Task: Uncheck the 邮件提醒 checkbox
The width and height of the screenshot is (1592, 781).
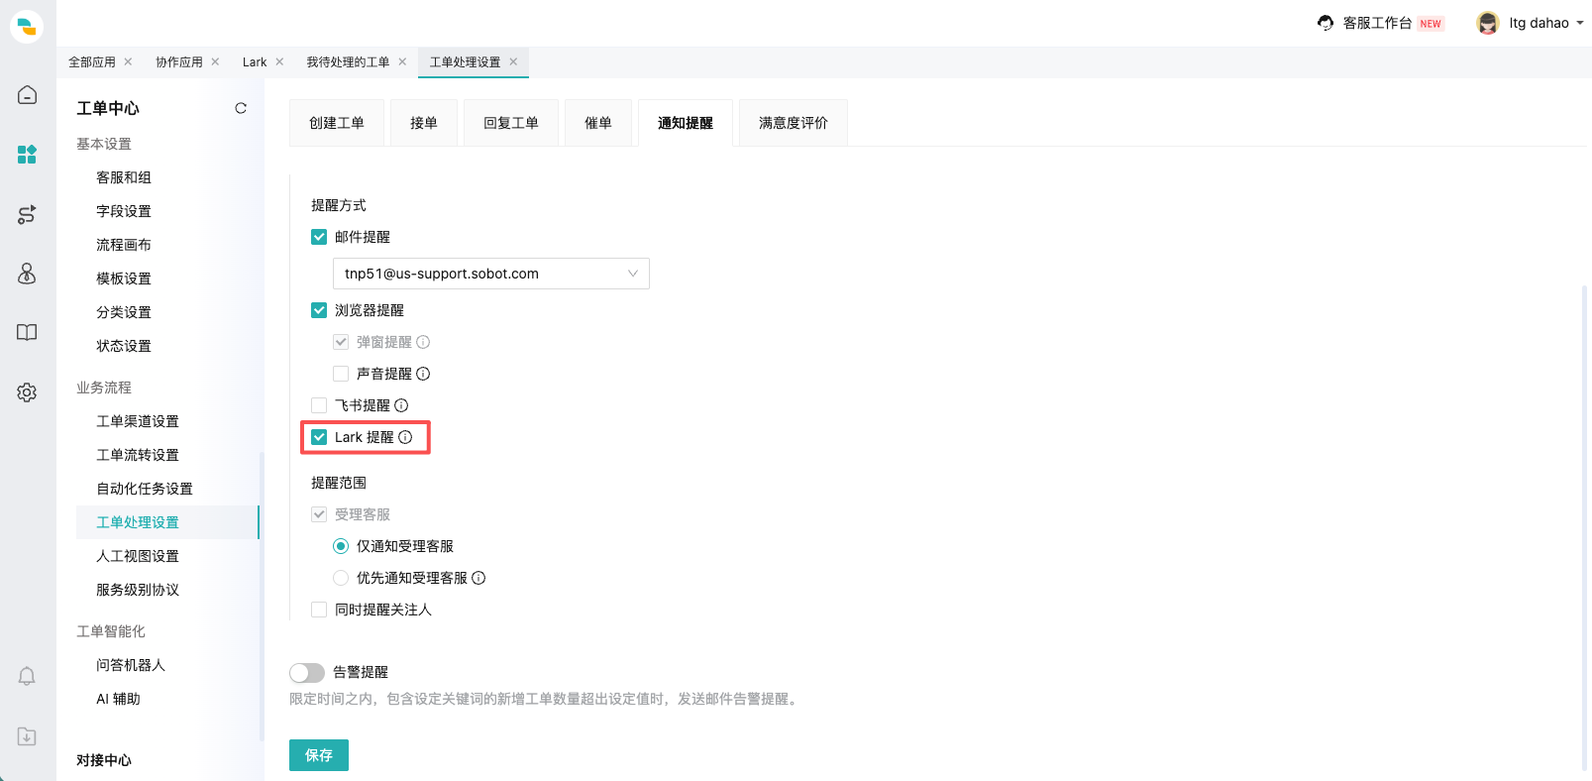Action: coord(319,237)
